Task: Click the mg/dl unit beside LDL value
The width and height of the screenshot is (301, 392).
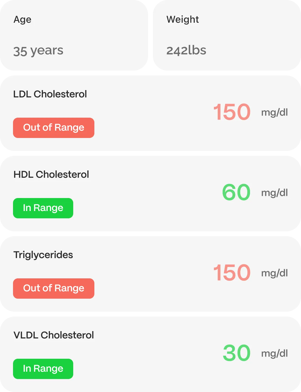Action: tap(274, 112)
